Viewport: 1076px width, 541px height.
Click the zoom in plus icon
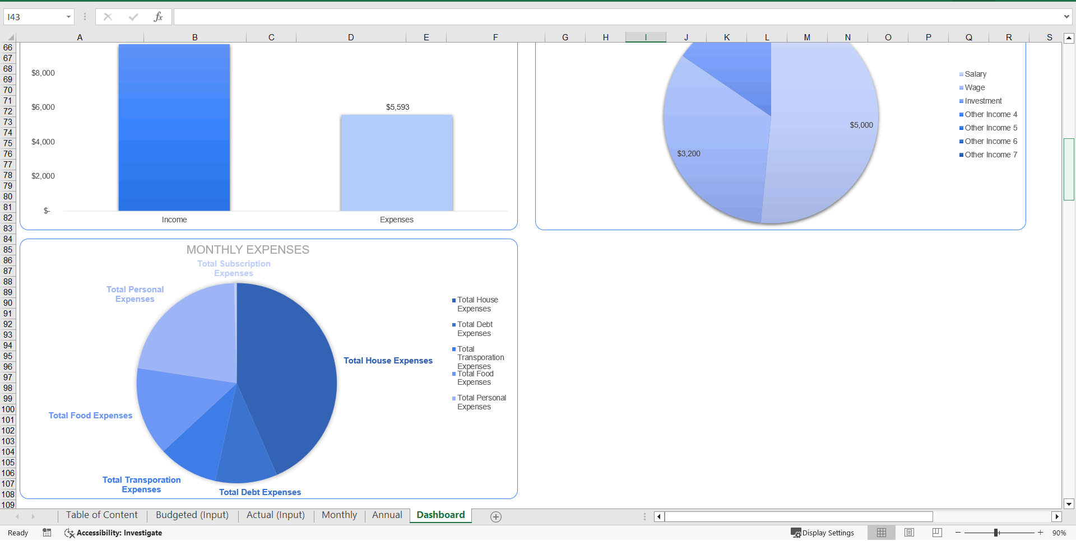click(1041, 533)
